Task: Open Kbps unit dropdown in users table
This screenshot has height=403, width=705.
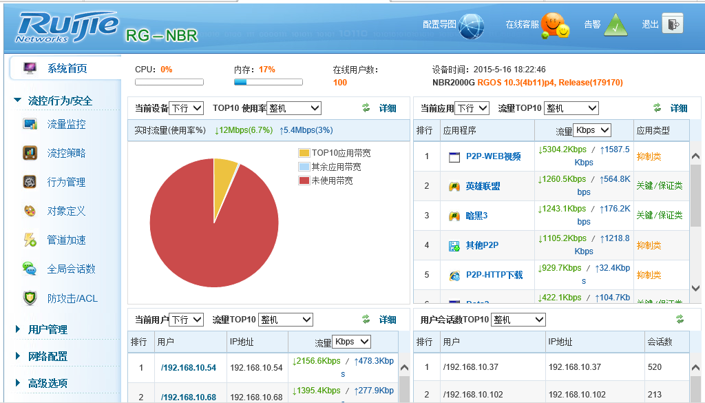Action: [x=352, y=342]
